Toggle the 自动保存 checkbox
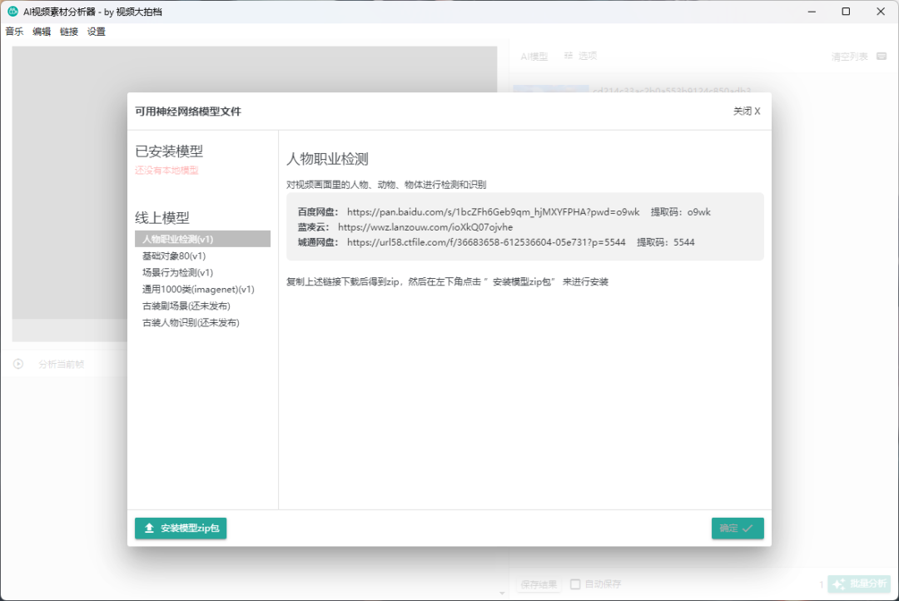 click(x=575, y=584)
